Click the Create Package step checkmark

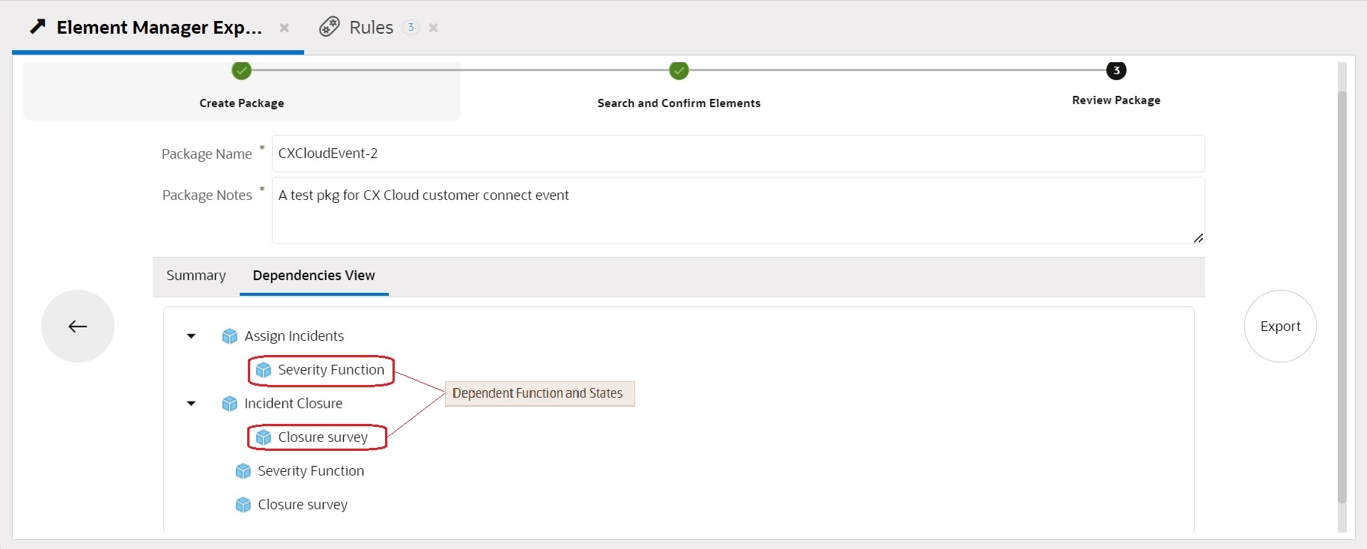tap(241, 70)
